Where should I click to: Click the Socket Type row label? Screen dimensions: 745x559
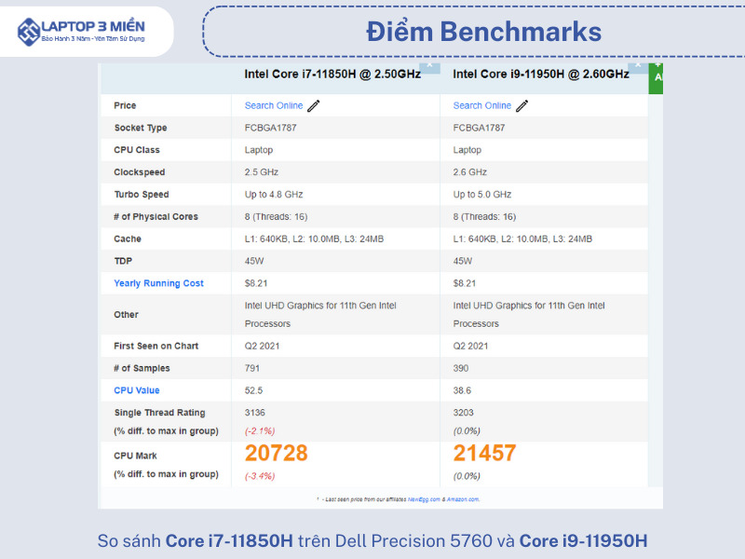[x=141, y=128]
